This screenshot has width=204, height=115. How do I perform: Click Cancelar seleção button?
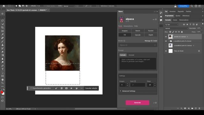pyautogui.click(x=91, y=88)
